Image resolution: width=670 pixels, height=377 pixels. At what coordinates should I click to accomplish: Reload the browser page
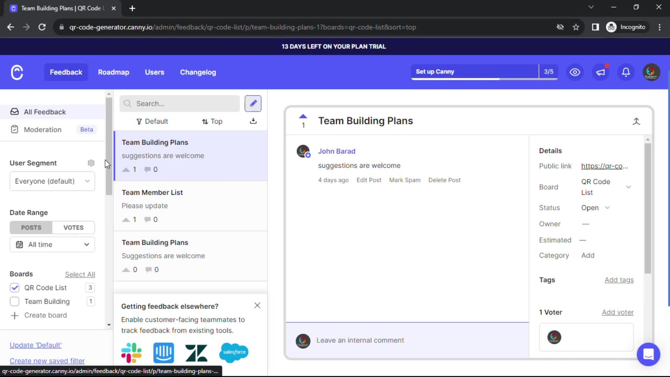pos(42,27)
